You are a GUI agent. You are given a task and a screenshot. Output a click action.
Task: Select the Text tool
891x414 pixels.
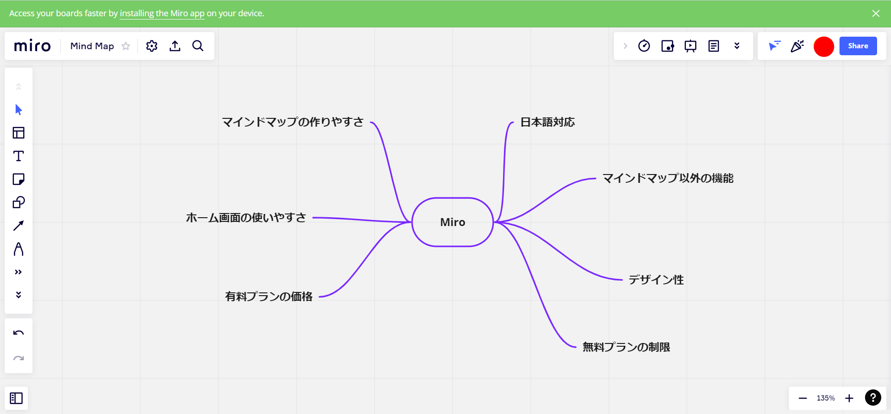pyautogui.click(x=19, y=156)
